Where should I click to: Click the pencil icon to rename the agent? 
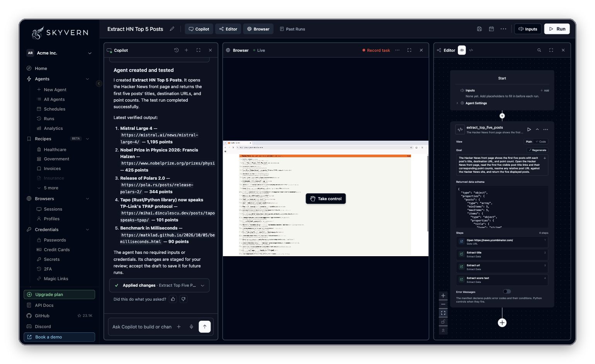pos(172,29)
